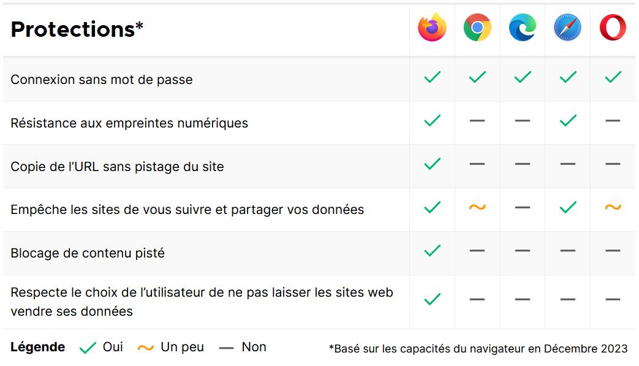Select Copie de l'URL sans pistage label
Viewport: 639px width, 366px height.
[x=118, y=167]
